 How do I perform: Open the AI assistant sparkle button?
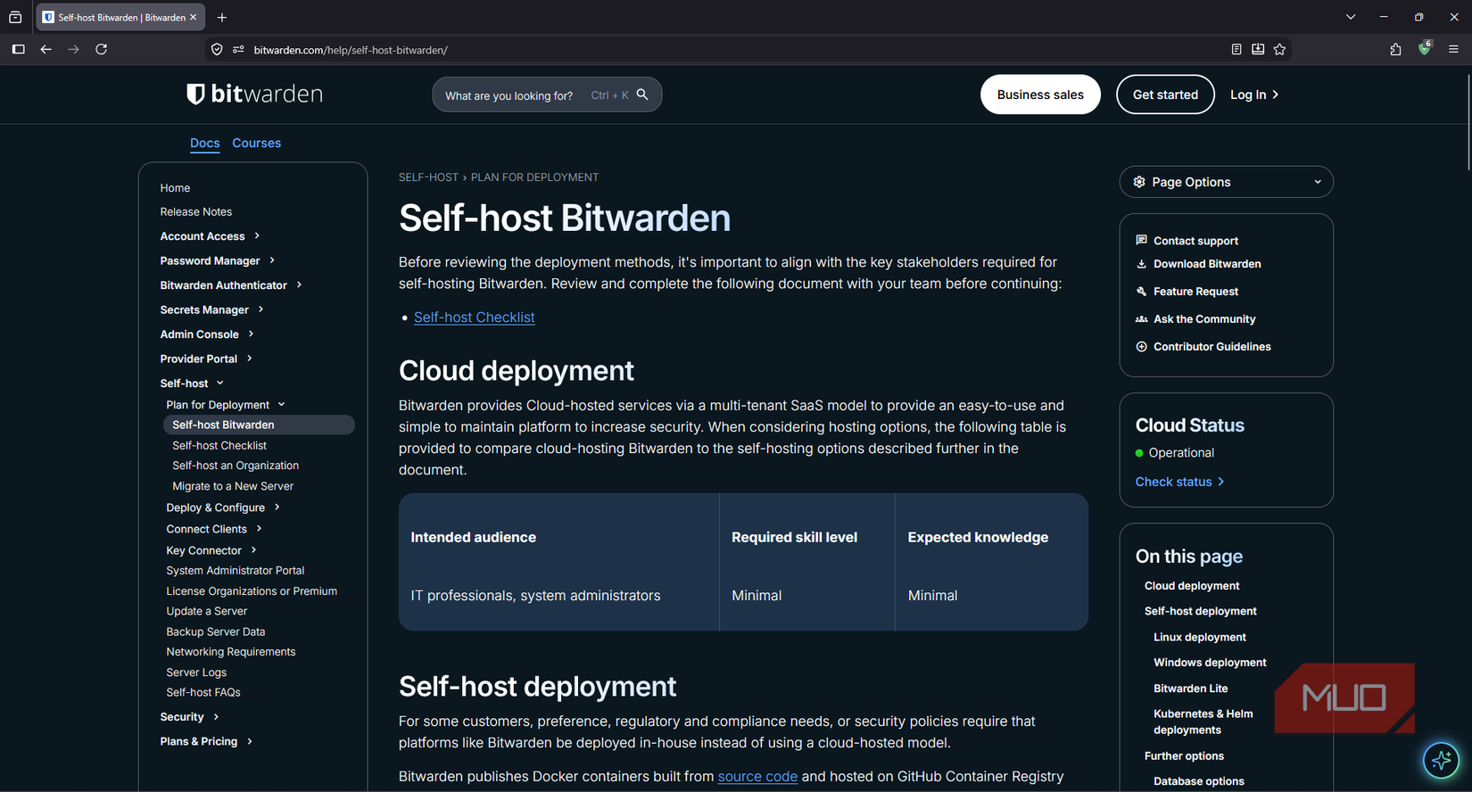click(x=1441, y=761)
